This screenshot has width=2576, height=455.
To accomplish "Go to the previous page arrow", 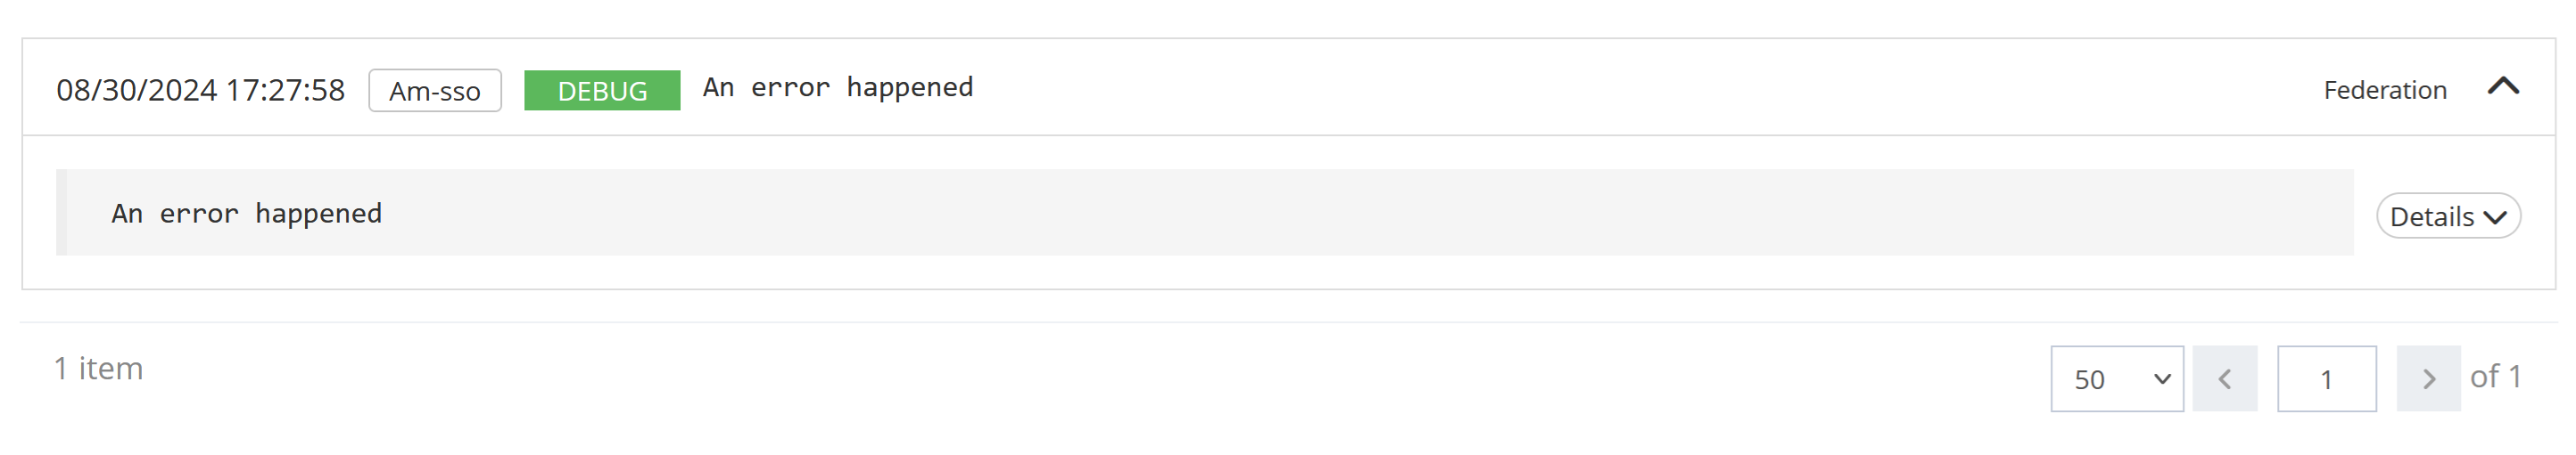I will pyautogui.click(x=2224, y=379).
